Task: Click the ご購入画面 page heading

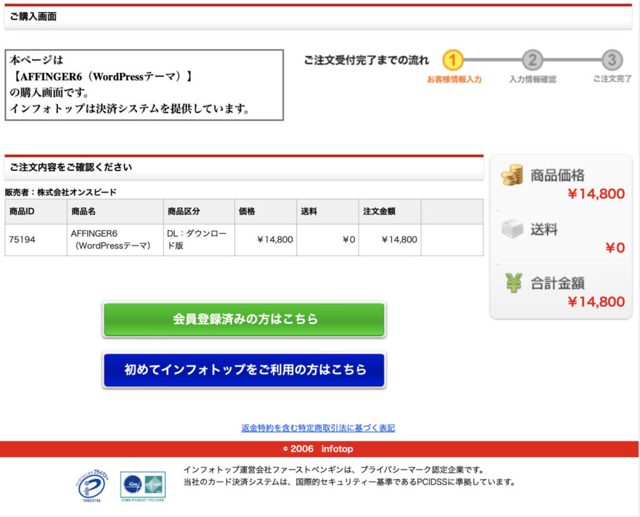Action: click(x=33, y=17)
